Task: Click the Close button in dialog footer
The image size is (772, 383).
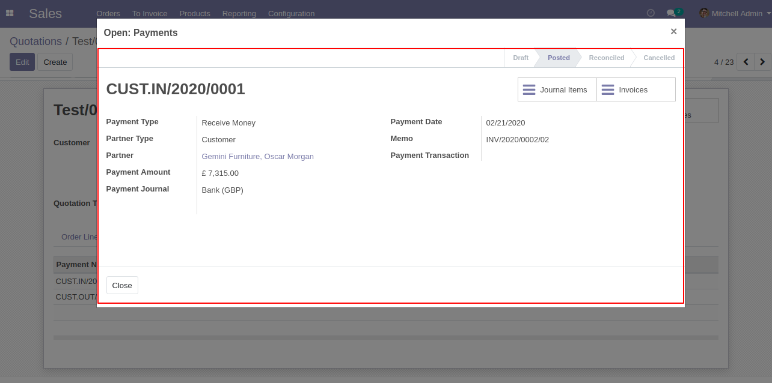Action: point(122,285)
